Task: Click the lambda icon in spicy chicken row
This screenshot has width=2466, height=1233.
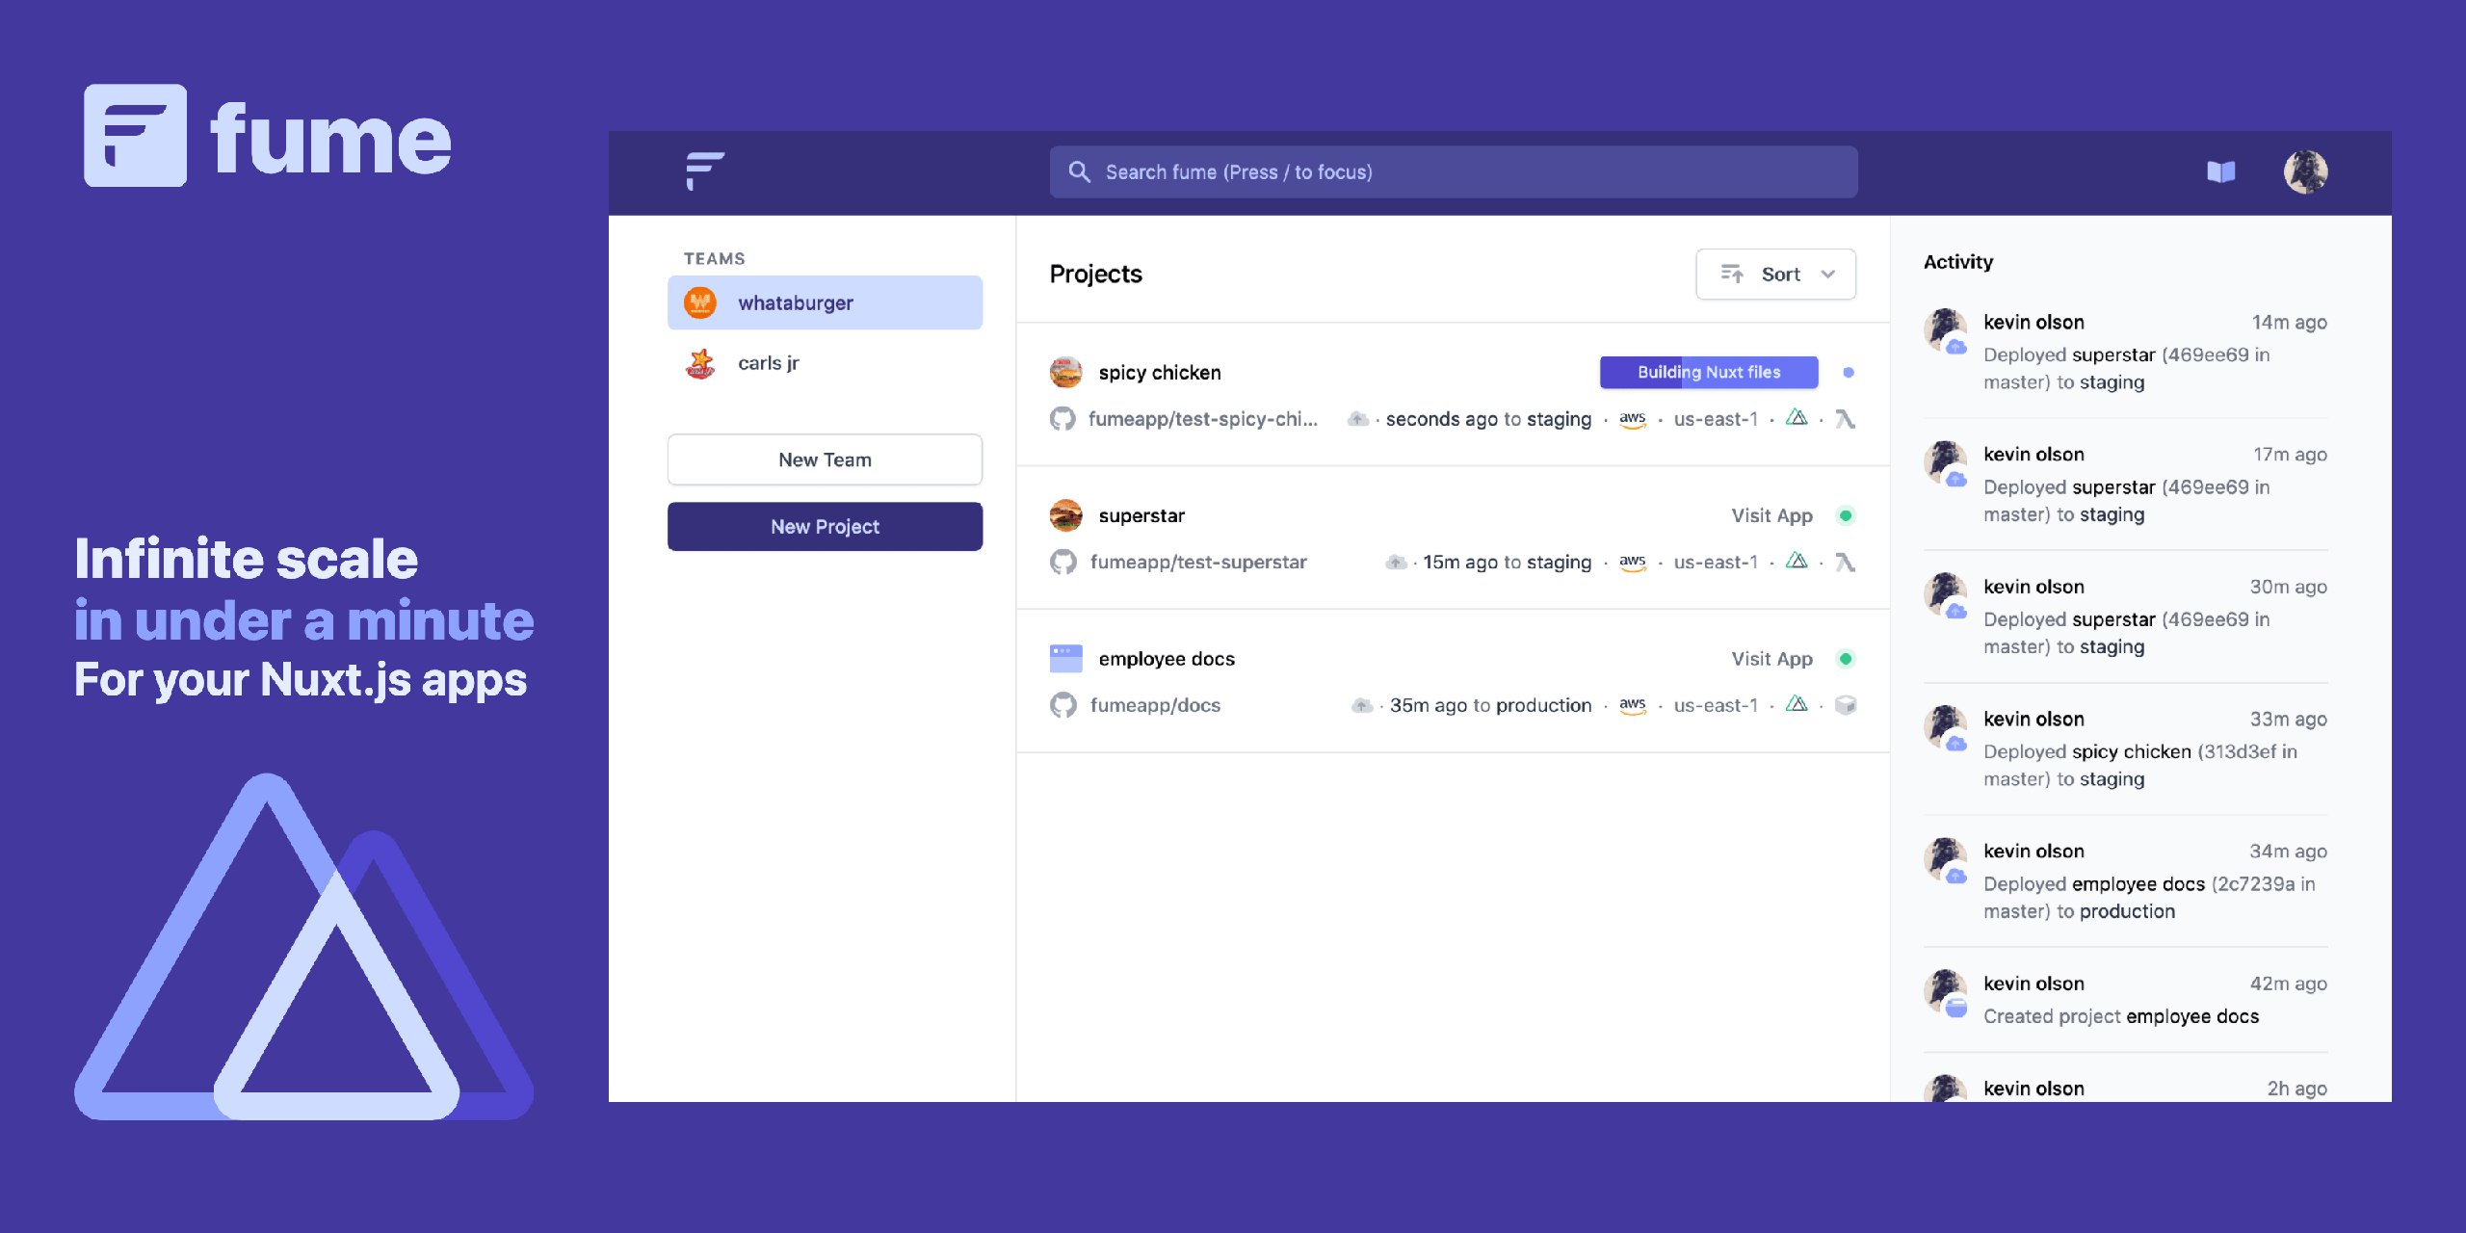Action: click(x=1845, y=419)
